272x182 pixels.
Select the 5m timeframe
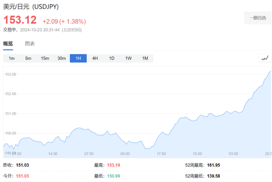pos(28,58)
